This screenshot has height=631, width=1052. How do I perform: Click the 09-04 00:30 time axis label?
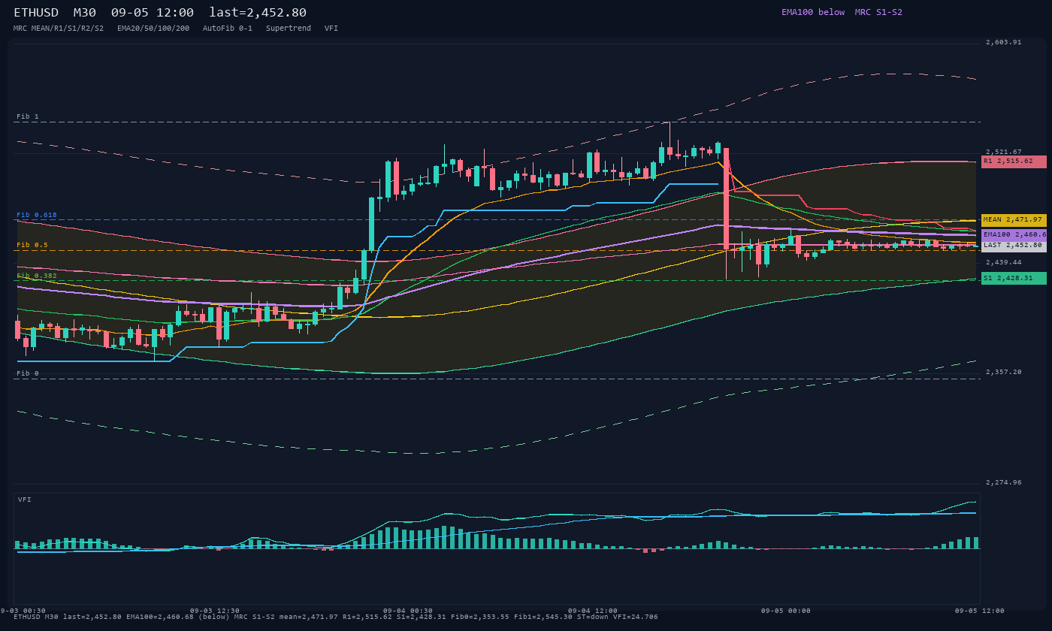(408, 611)
